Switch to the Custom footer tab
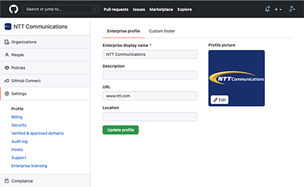304x187 pixels. [162, 31]
